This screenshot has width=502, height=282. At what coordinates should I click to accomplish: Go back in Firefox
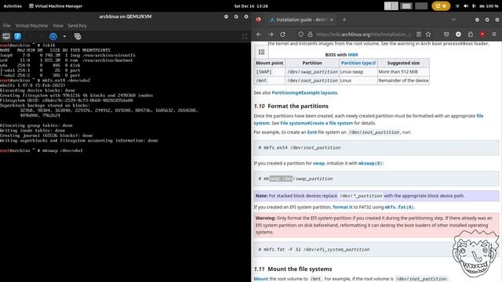tap(259, 34)
